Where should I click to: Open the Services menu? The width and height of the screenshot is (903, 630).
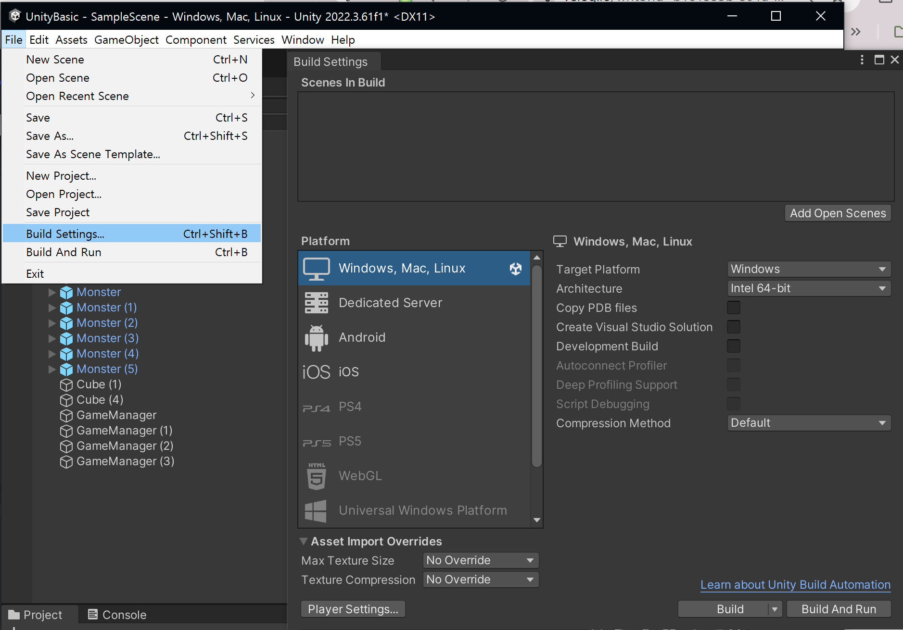click(x=254, y=40)
